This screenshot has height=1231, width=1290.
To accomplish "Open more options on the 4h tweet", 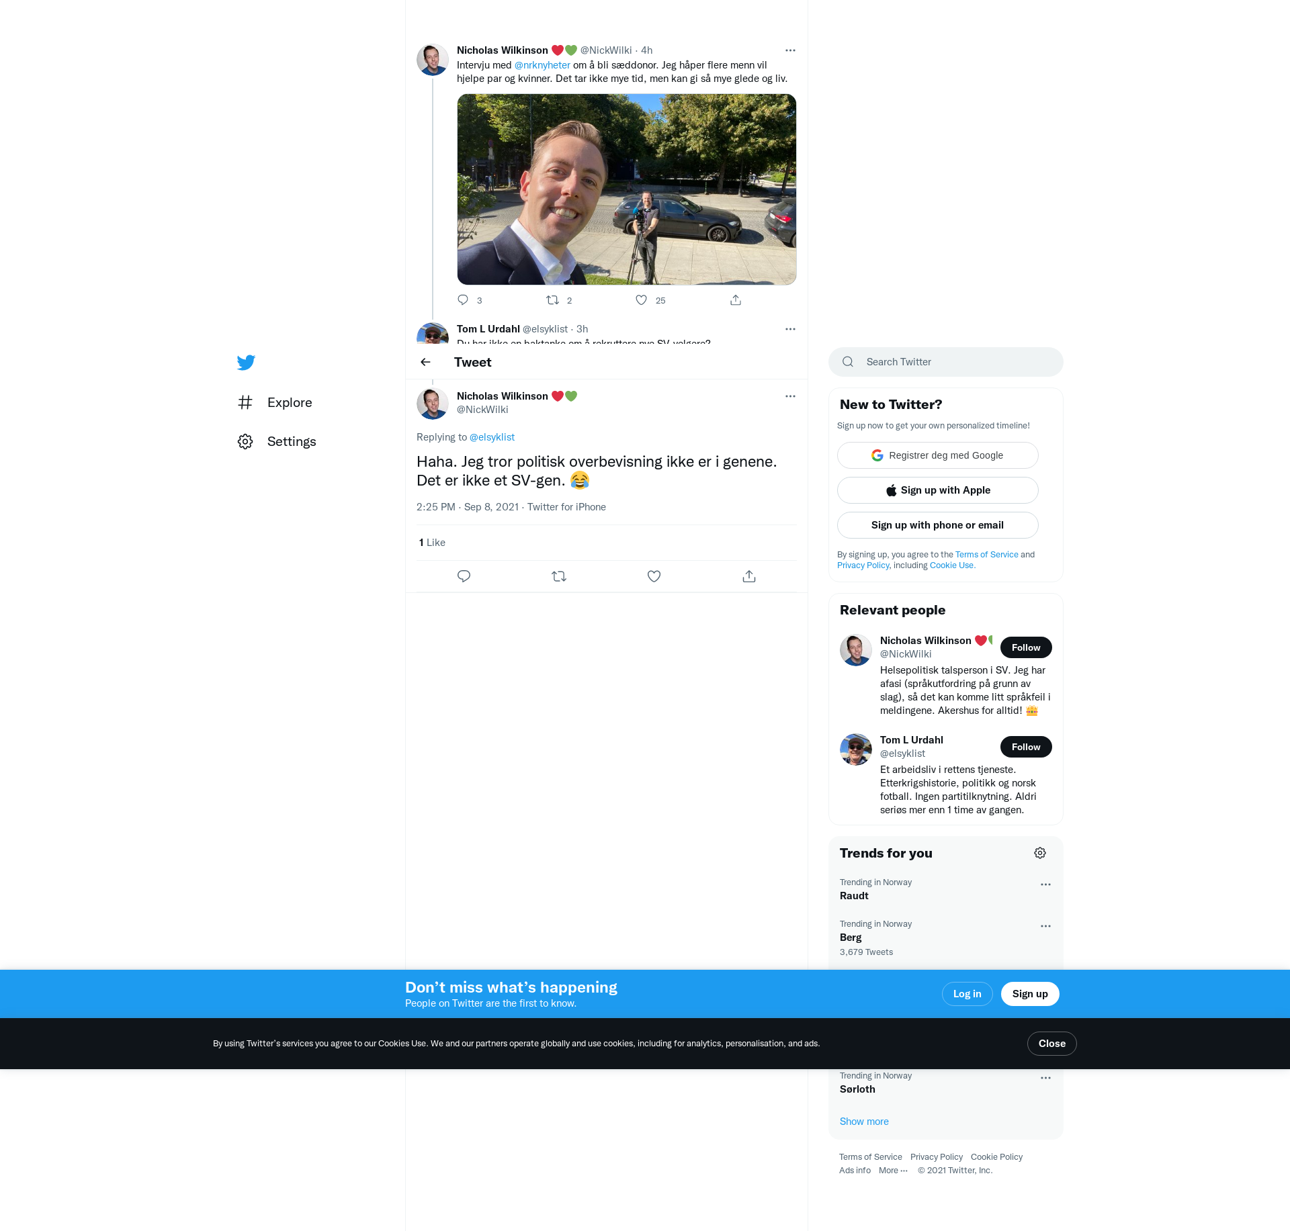I will coord(790,50).
